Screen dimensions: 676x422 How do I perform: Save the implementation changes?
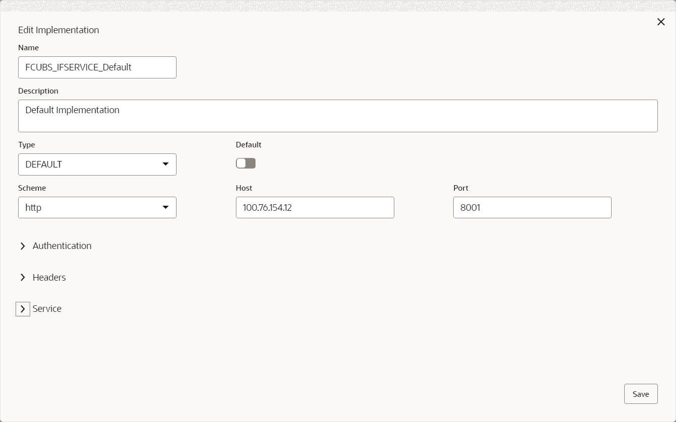641,394
